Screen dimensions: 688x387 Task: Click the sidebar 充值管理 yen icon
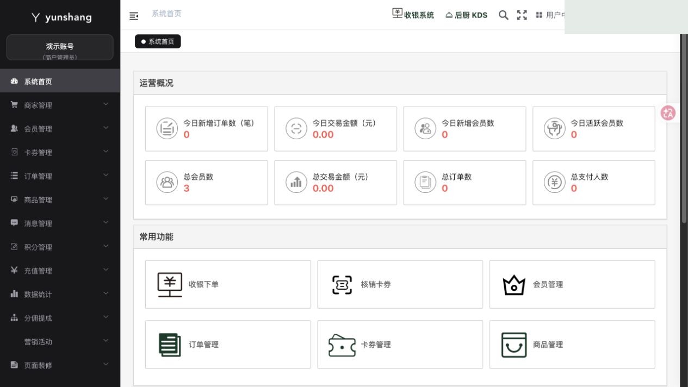pos(14,271)
